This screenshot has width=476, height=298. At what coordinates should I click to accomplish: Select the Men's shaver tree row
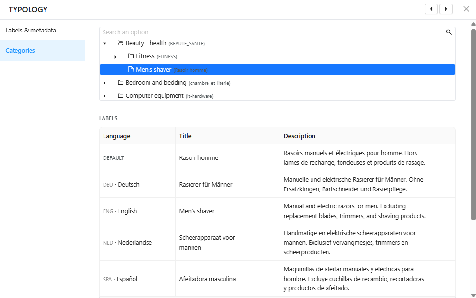277,70
